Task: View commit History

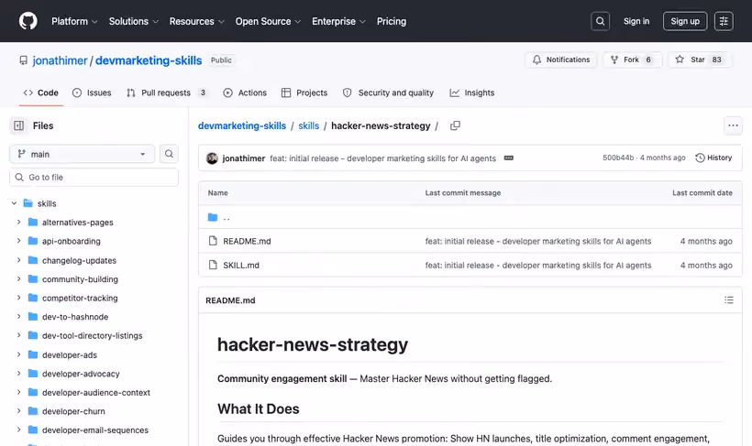Action: click(x=713, y=158)
